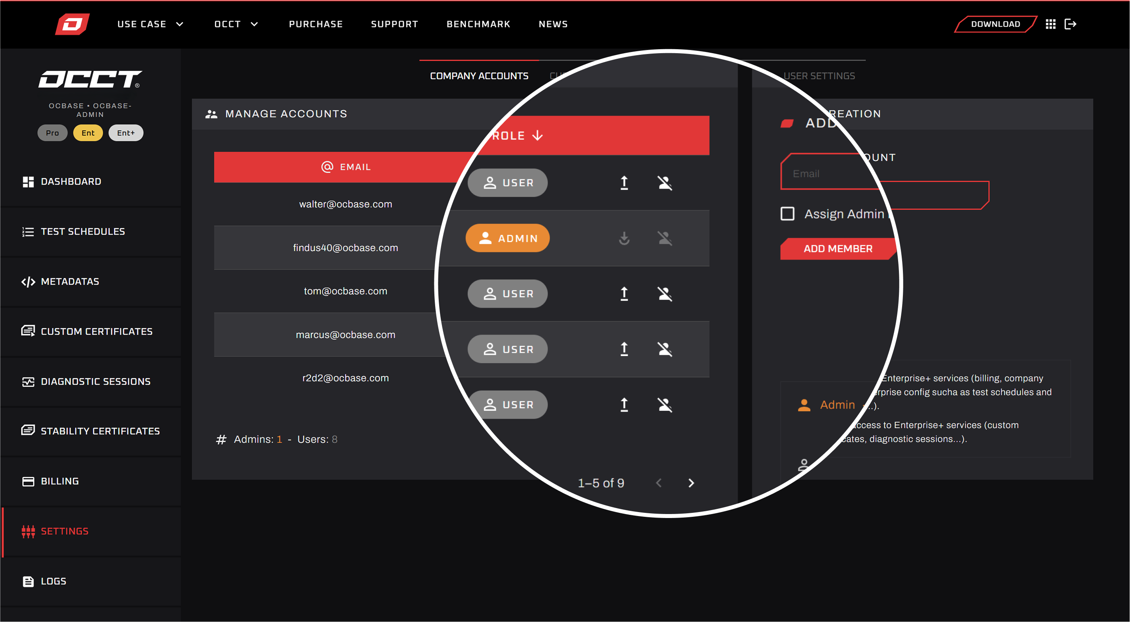
Task: Open the Company Accounts tab
Action: coord(478,75)
